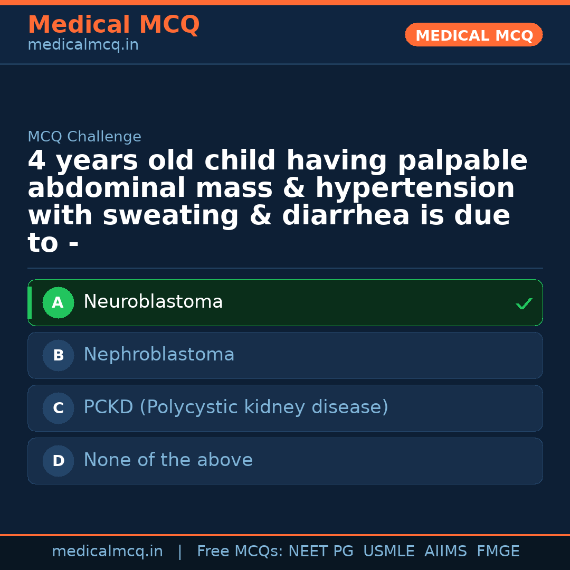Viewport: 570px width, 570px height.
Task: Click the green A letter circle
Action: click(x=58, y=303)
